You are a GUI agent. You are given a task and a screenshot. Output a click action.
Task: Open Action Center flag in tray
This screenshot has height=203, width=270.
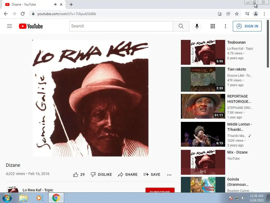click(x=230, y=198)
